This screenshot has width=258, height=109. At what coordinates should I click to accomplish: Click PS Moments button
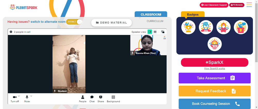point(237,5)
